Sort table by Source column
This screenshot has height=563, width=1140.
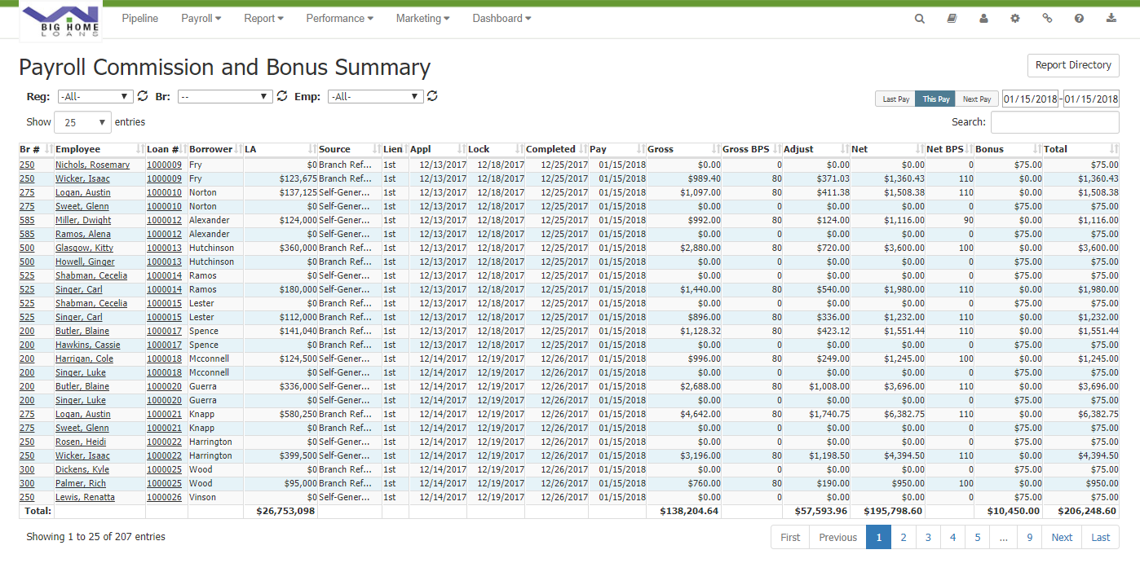pos(350,149)
